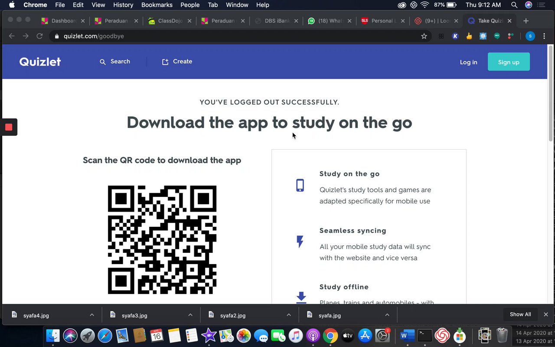The height and width of the screenshot is (347, 555).
Task: Click Show All downloads button
Action: (520, 314)
